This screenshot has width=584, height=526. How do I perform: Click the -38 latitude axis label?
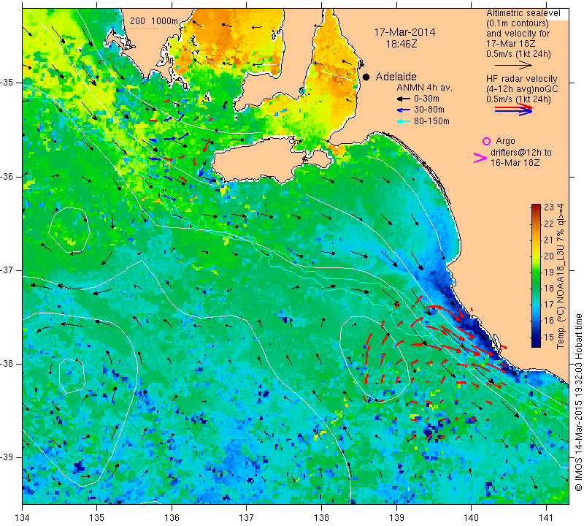click(7, 364)
